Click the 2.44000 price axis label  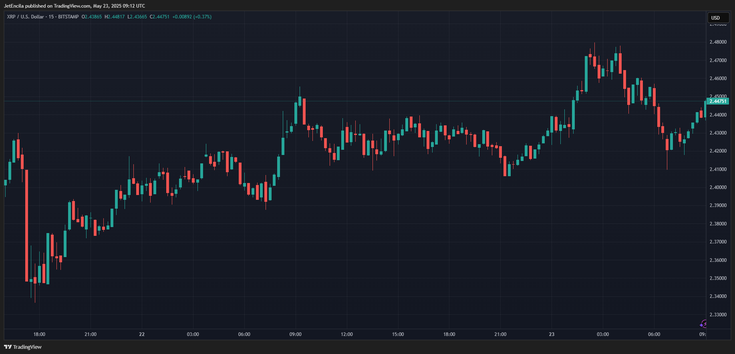[x=718, y=115]
